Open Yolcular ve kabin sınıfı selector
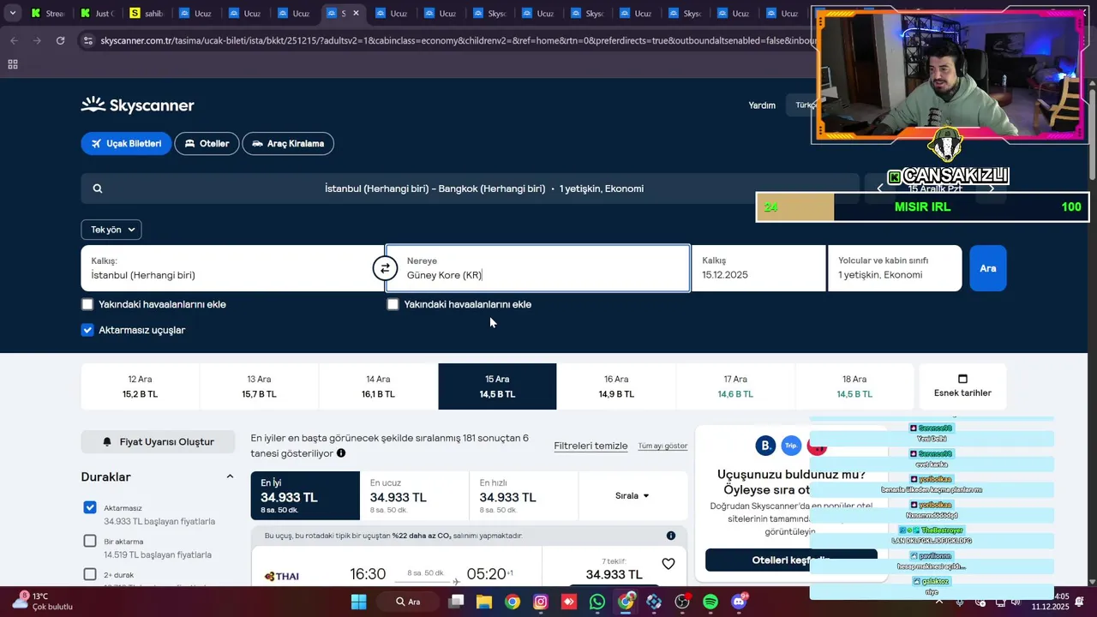This screenshot has height=617, width=1097. (x=895, y=268)
